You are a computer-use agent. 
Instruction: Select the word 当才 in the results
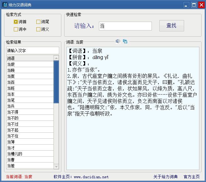point(30,148)
